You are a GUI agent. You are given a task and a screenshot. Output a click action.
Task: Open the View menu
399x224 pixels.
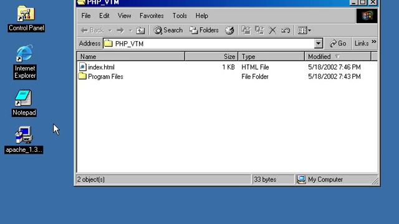coord(125,16)
